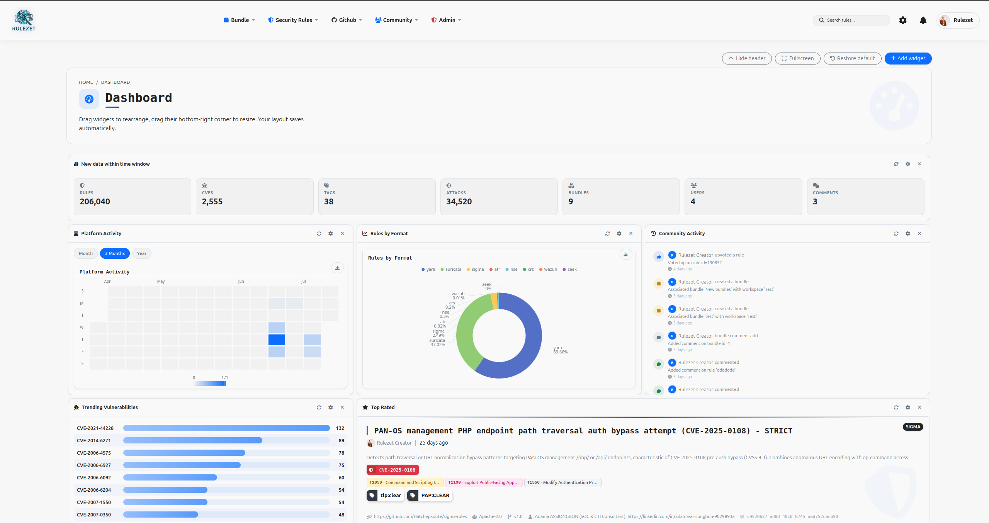Click the activity heatmap color scale slider
The image size is (989, 523).
coord(210,384)
